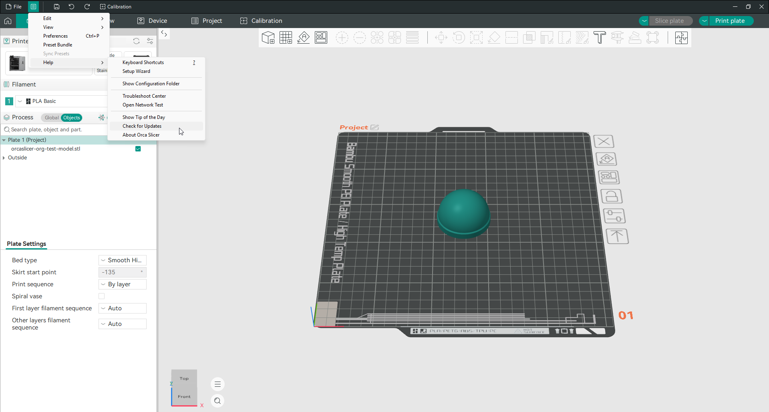
Task: Select the Text shape tool icon
Action: tap(600, 38)
